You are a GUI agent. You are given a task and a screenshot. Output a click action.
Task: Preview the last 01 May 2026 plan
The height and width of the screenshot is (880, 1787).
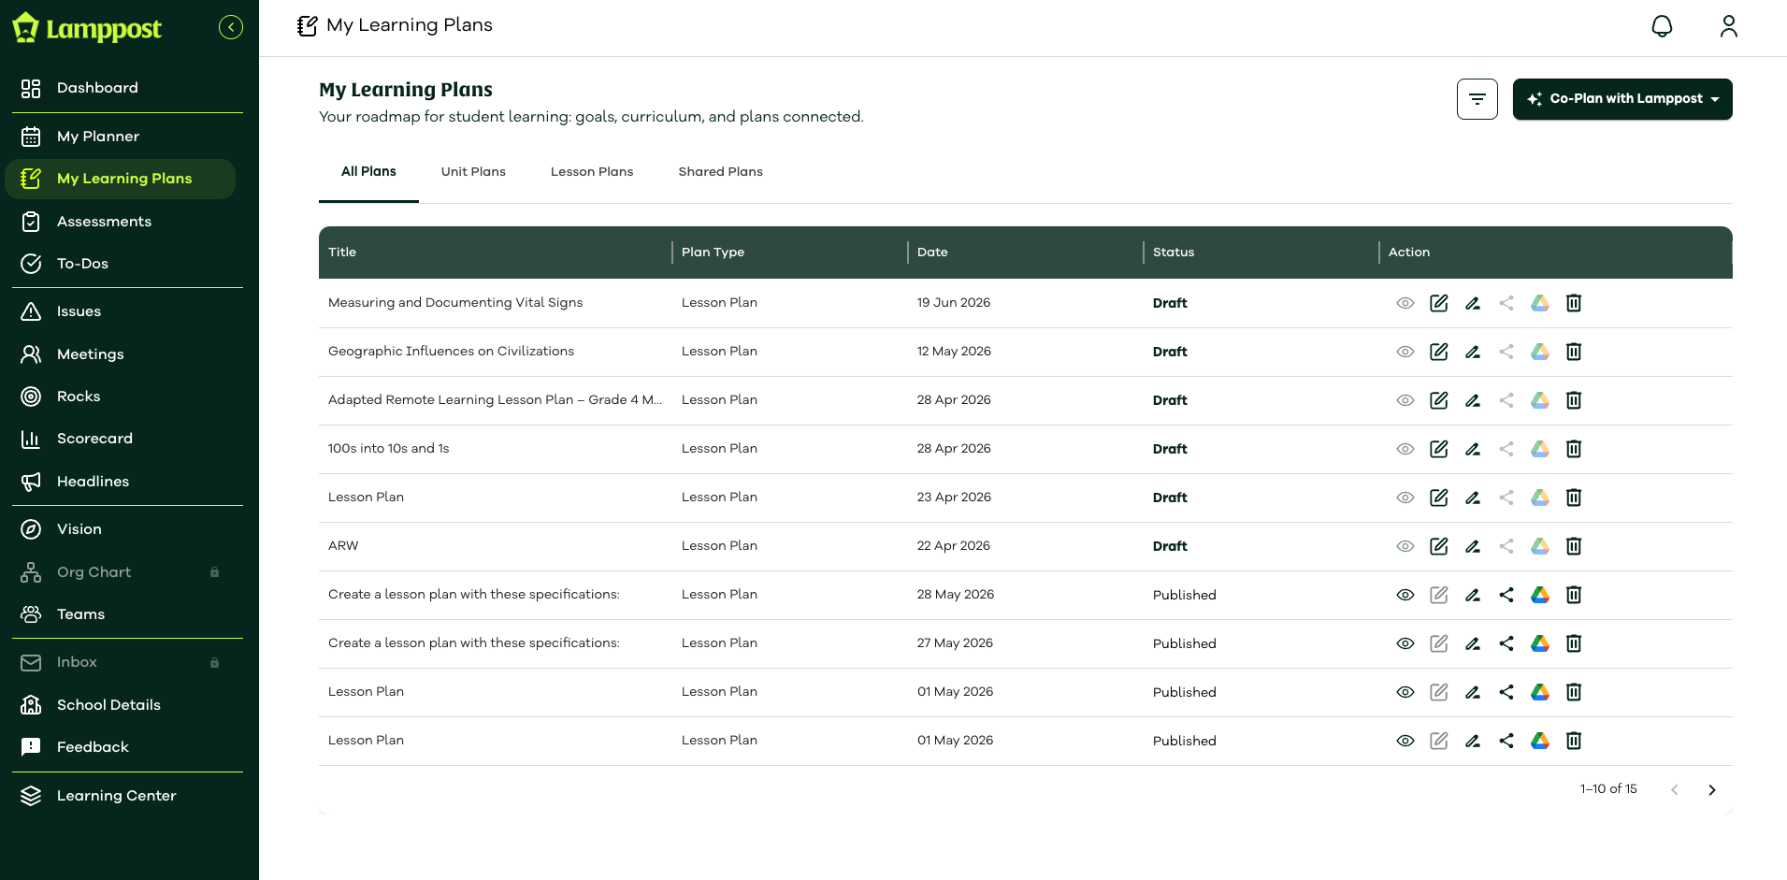point(1405,741)
